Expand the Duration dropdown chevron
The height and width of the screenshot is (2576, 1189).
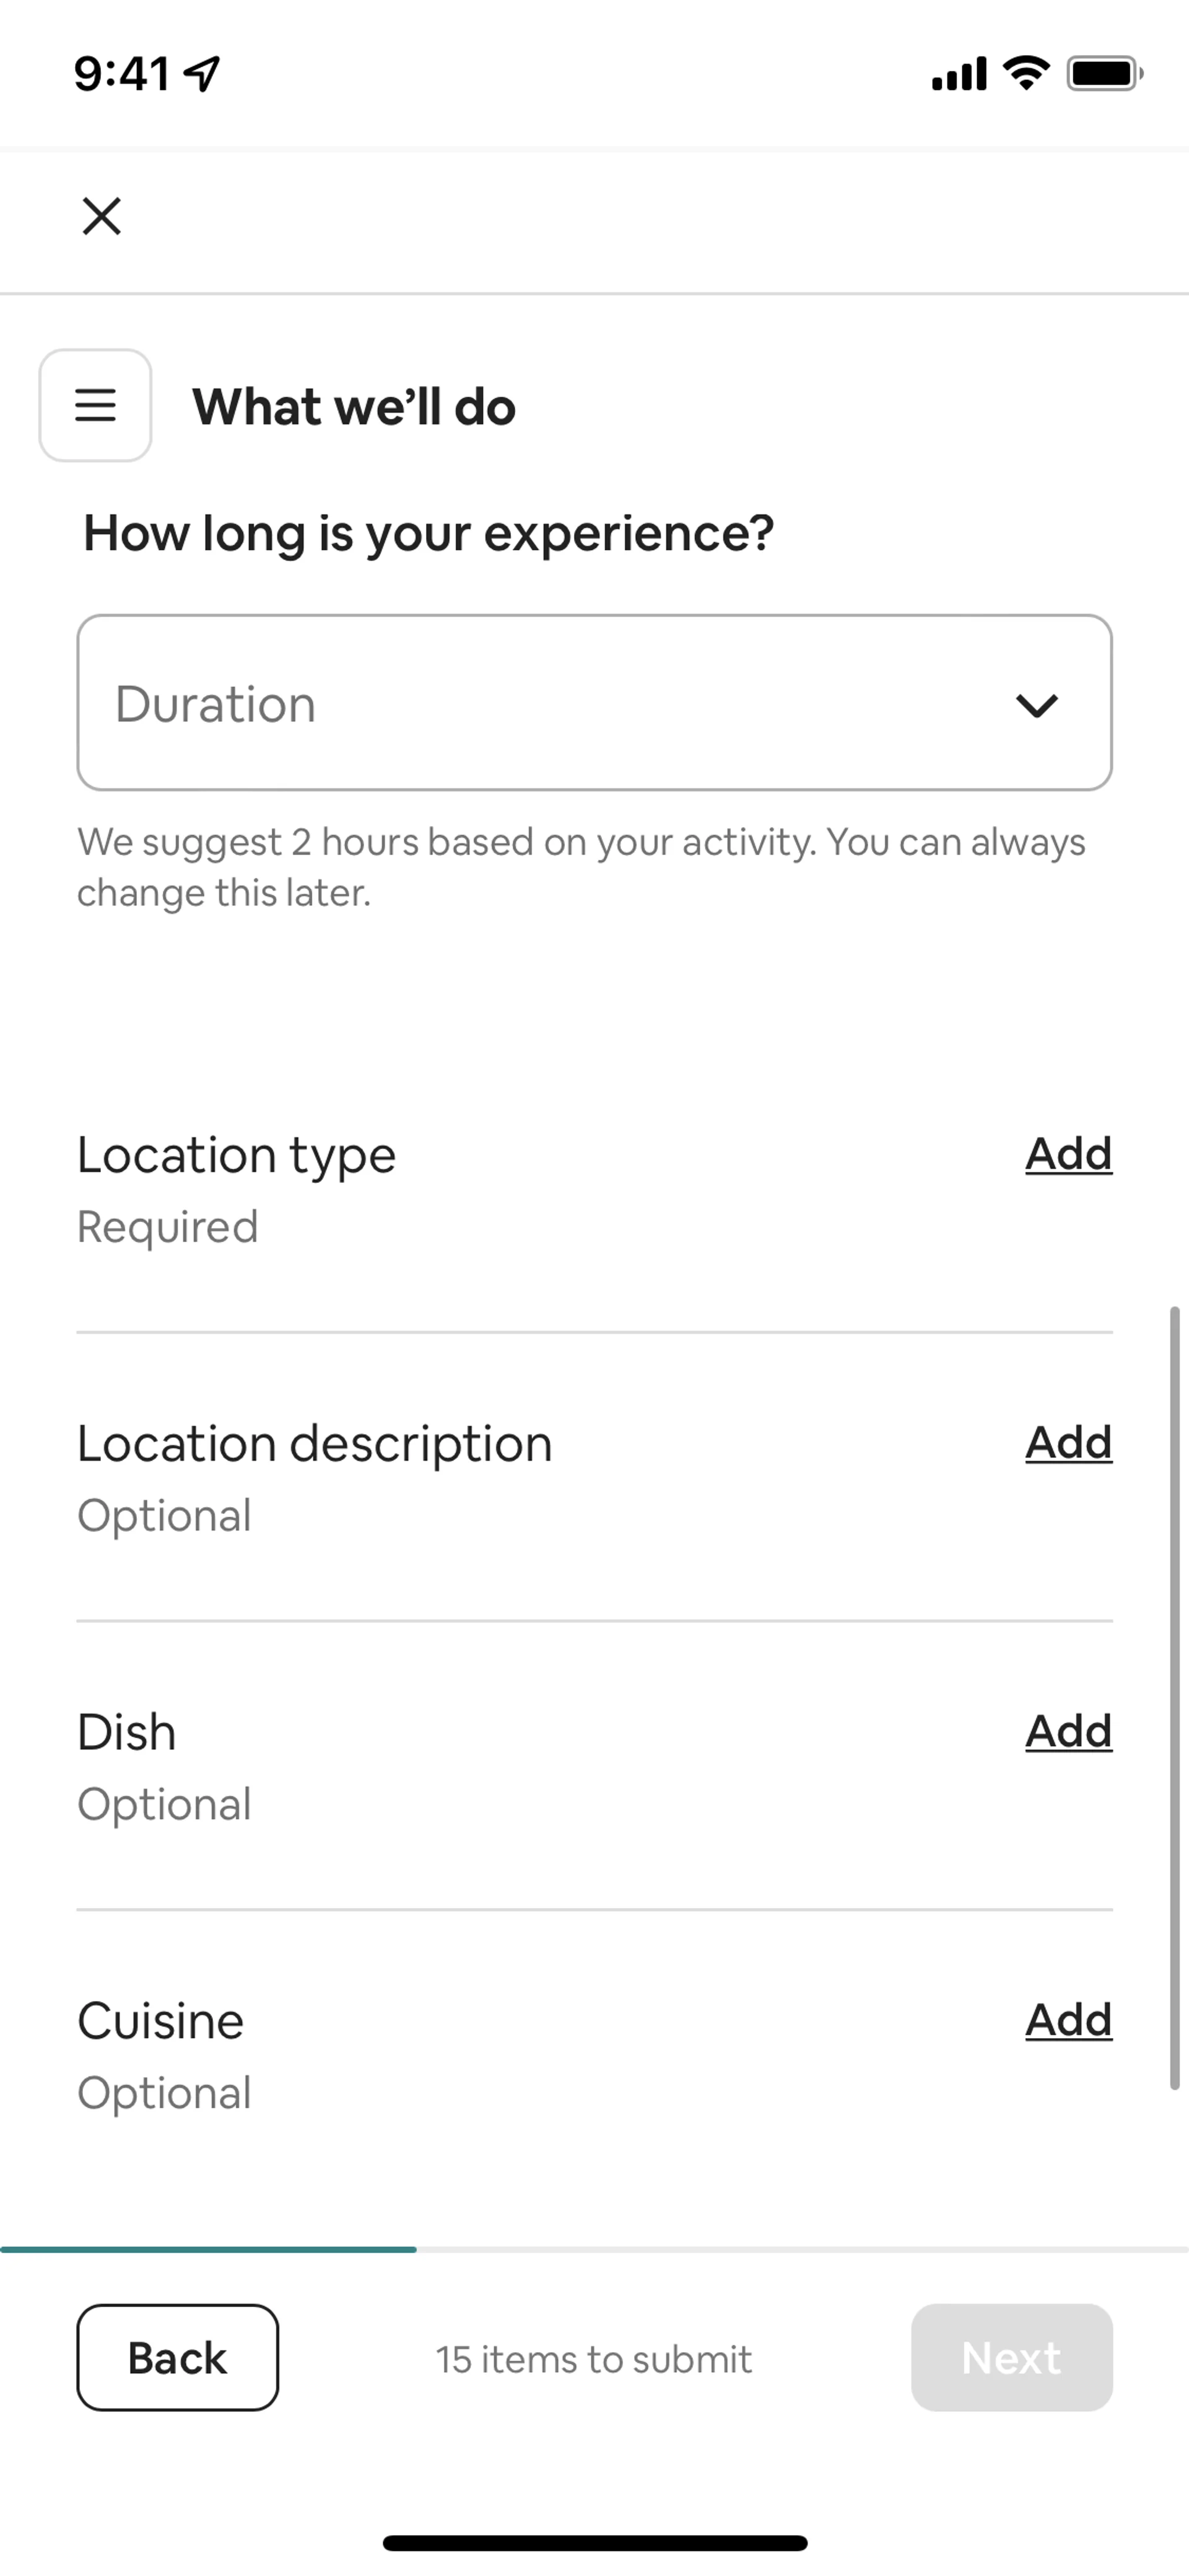pyautogui.click(x=1036, y=705)
